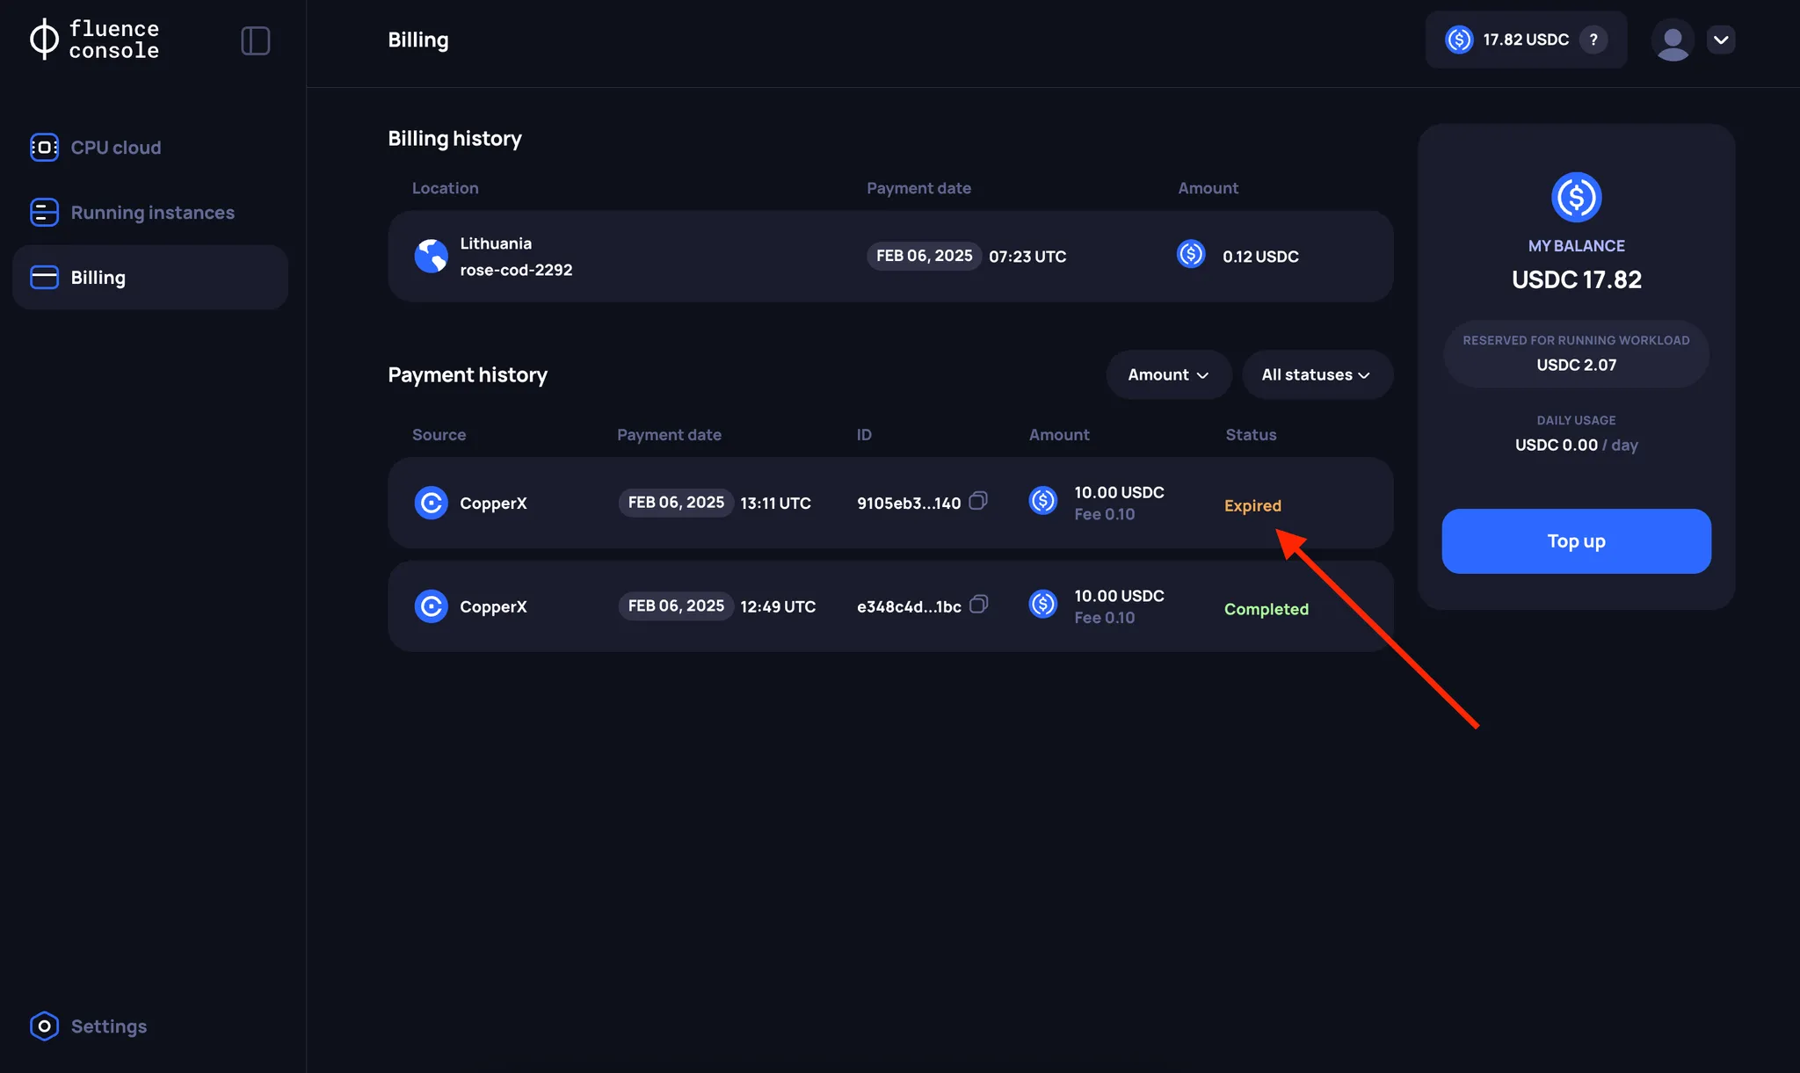Viewport: 1800px width, 1073px height.
Task: Click the copy ID icon for completed payment
Action: pyautogui.click(x=978, y=605)
